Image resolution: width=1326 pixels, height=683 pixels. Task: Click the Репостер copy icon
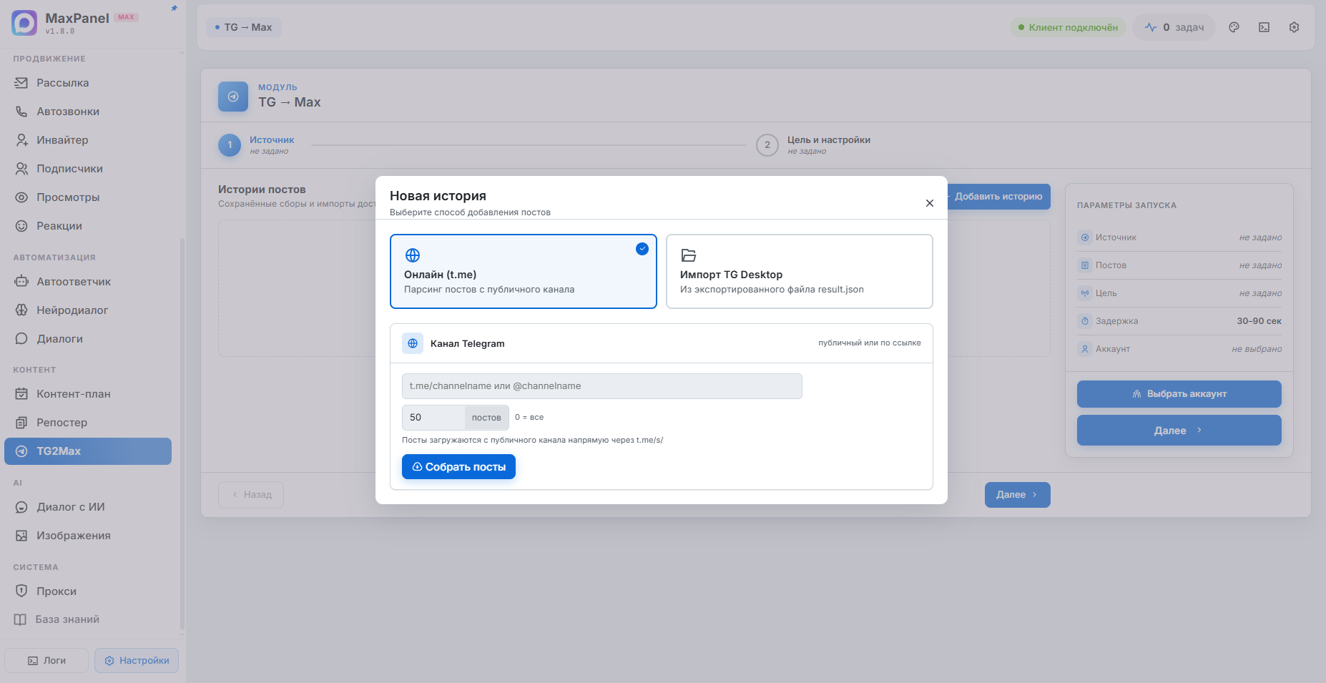(x=21, y=423)
